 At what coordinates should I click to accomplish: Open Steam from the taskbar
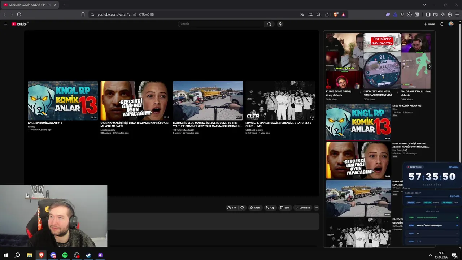point(88,255)
